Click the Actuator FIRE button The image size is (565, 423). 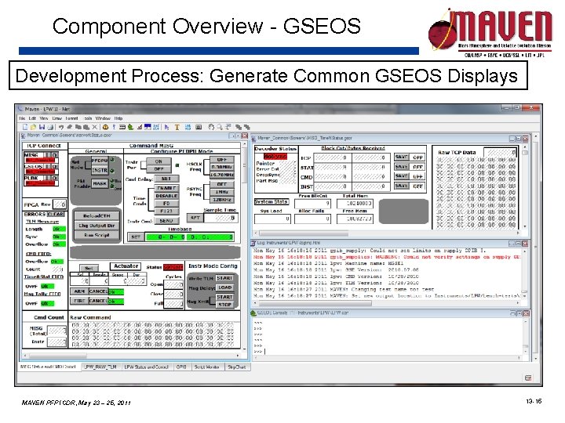click(79, 301)
